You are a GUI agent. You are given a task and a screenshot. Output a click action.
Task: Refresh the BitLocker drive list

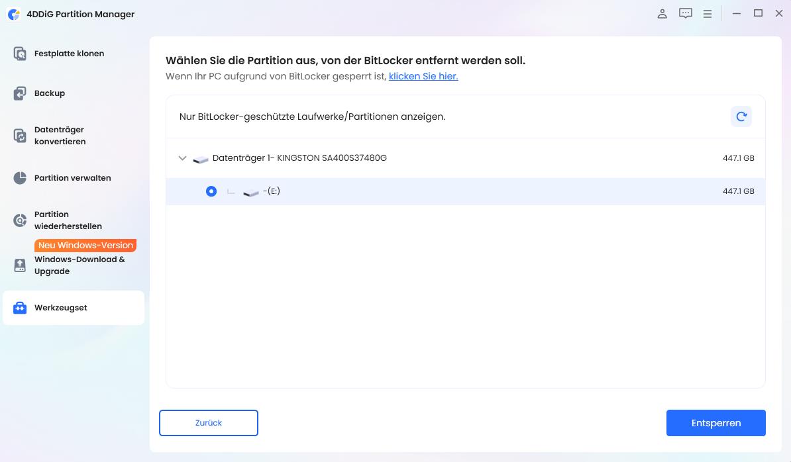coord(741,116)
